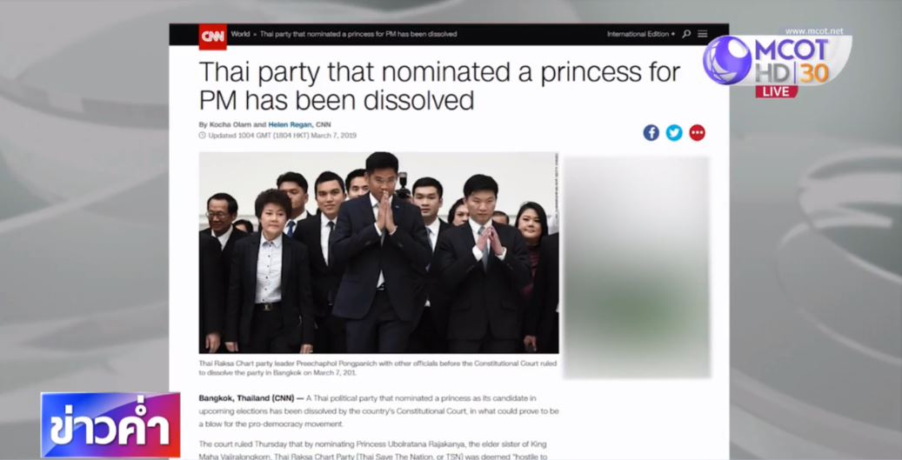The image size is (902, 460).
Task: Click the clock icon beside Updated time
Action: coord(202,136)
